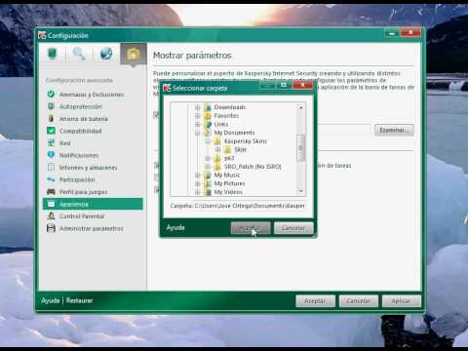Screen dimensions: 468x351
Task: Expand the Skin subfolder node
Action: click(x=217, y=149)
